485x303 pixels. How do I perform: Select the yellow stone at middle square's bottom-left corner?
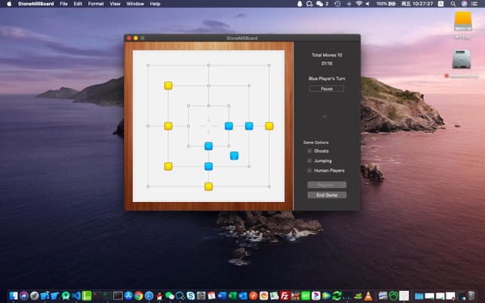(168, 167)
